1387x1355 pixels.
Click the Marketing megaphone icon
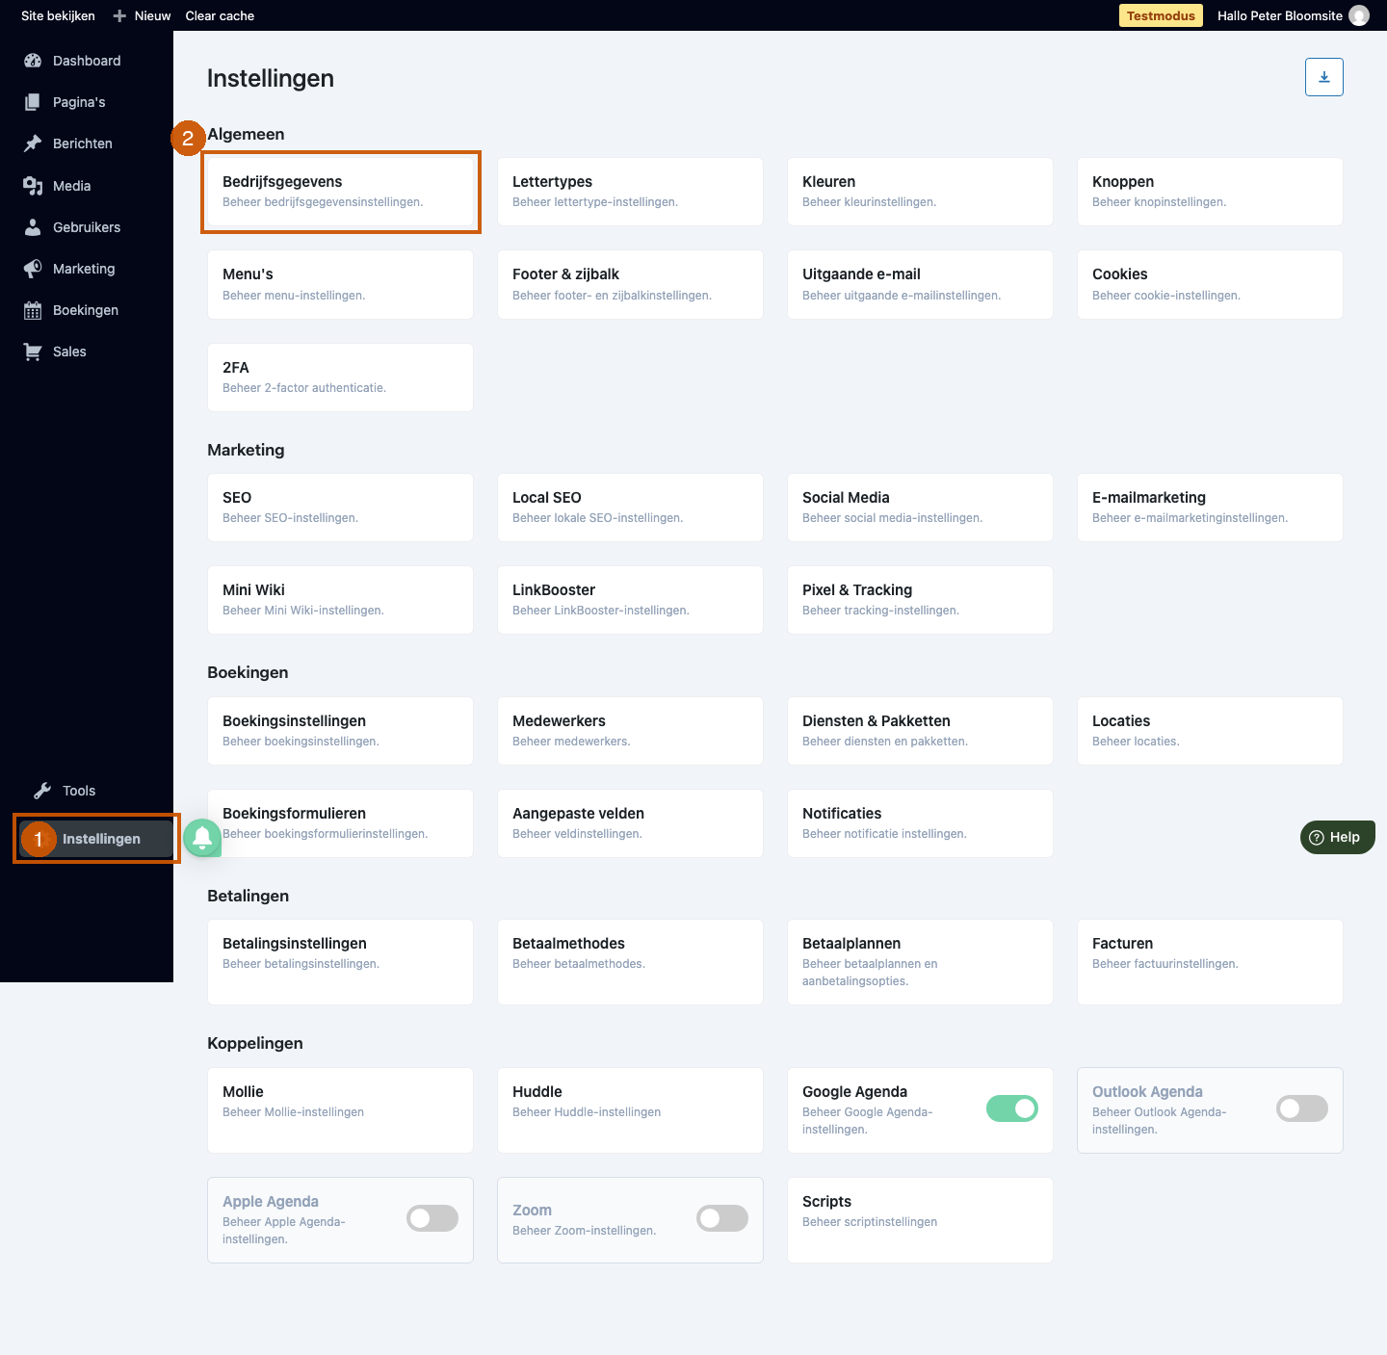[x=33, y=269]
